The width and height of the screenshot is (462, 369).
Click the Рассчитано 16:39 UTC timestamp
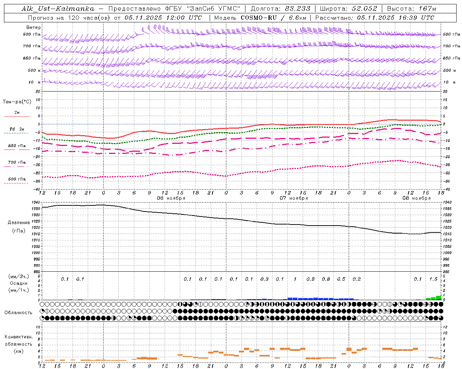click(x=375, y=18)
